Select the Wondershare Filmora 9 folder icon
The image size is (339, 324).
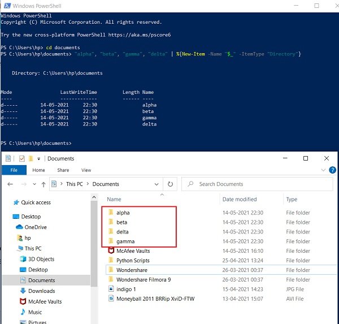pos(111,279)
